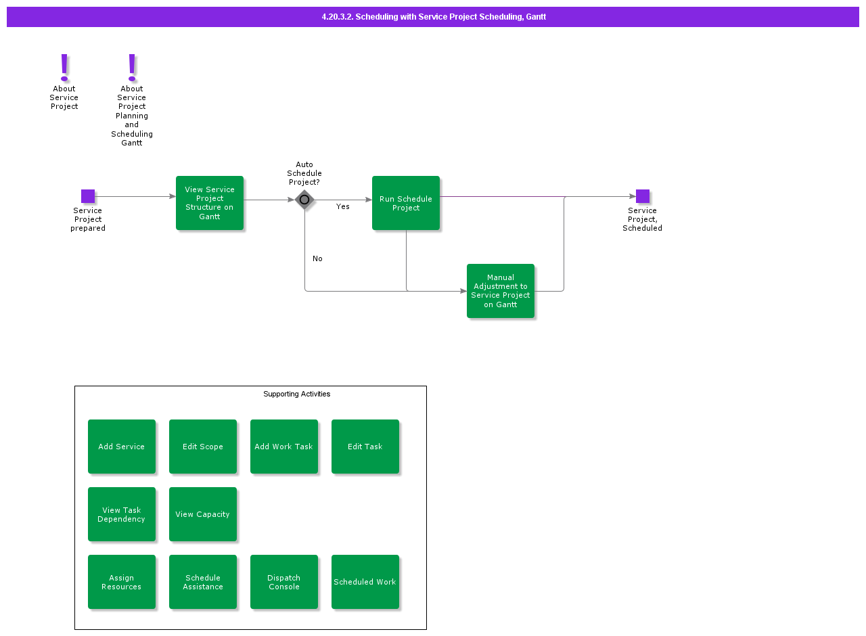Viewport: 866px width, 636px height.
Task: Click the Run Schedule Project step
Action: click(x=406, y=203)
